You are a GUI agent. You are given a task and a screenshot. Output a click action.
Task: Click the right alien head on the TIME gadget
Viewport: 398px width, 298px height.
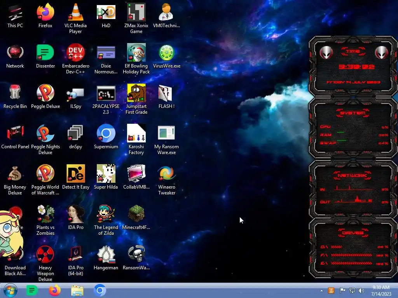[382, 53]
